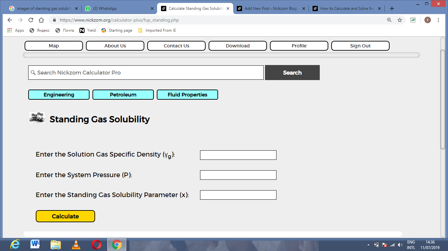Reload the page with refresh icon
Viewport: 448px width, 251px height.
pos(31,20)
